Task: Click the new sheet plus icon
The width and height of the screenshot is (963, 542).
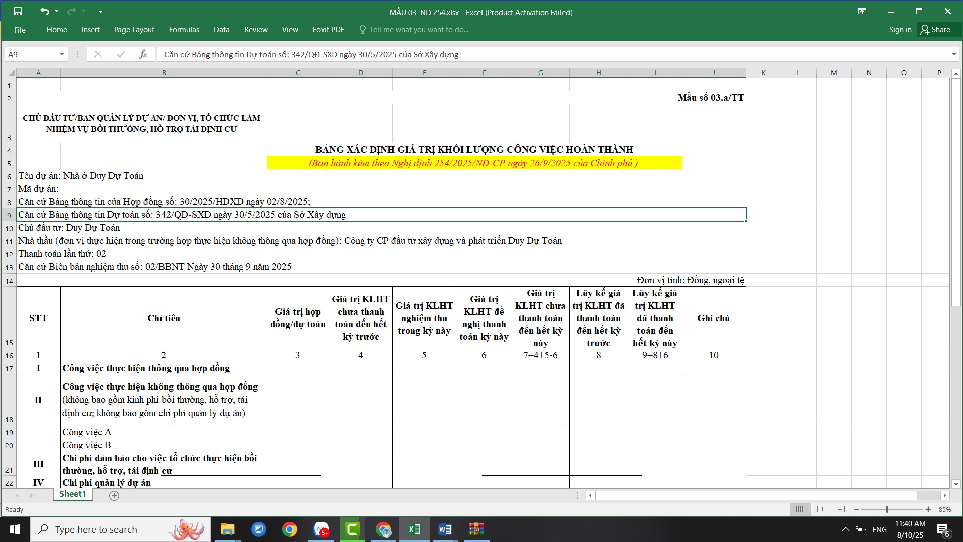Action: tap(114, 496)
